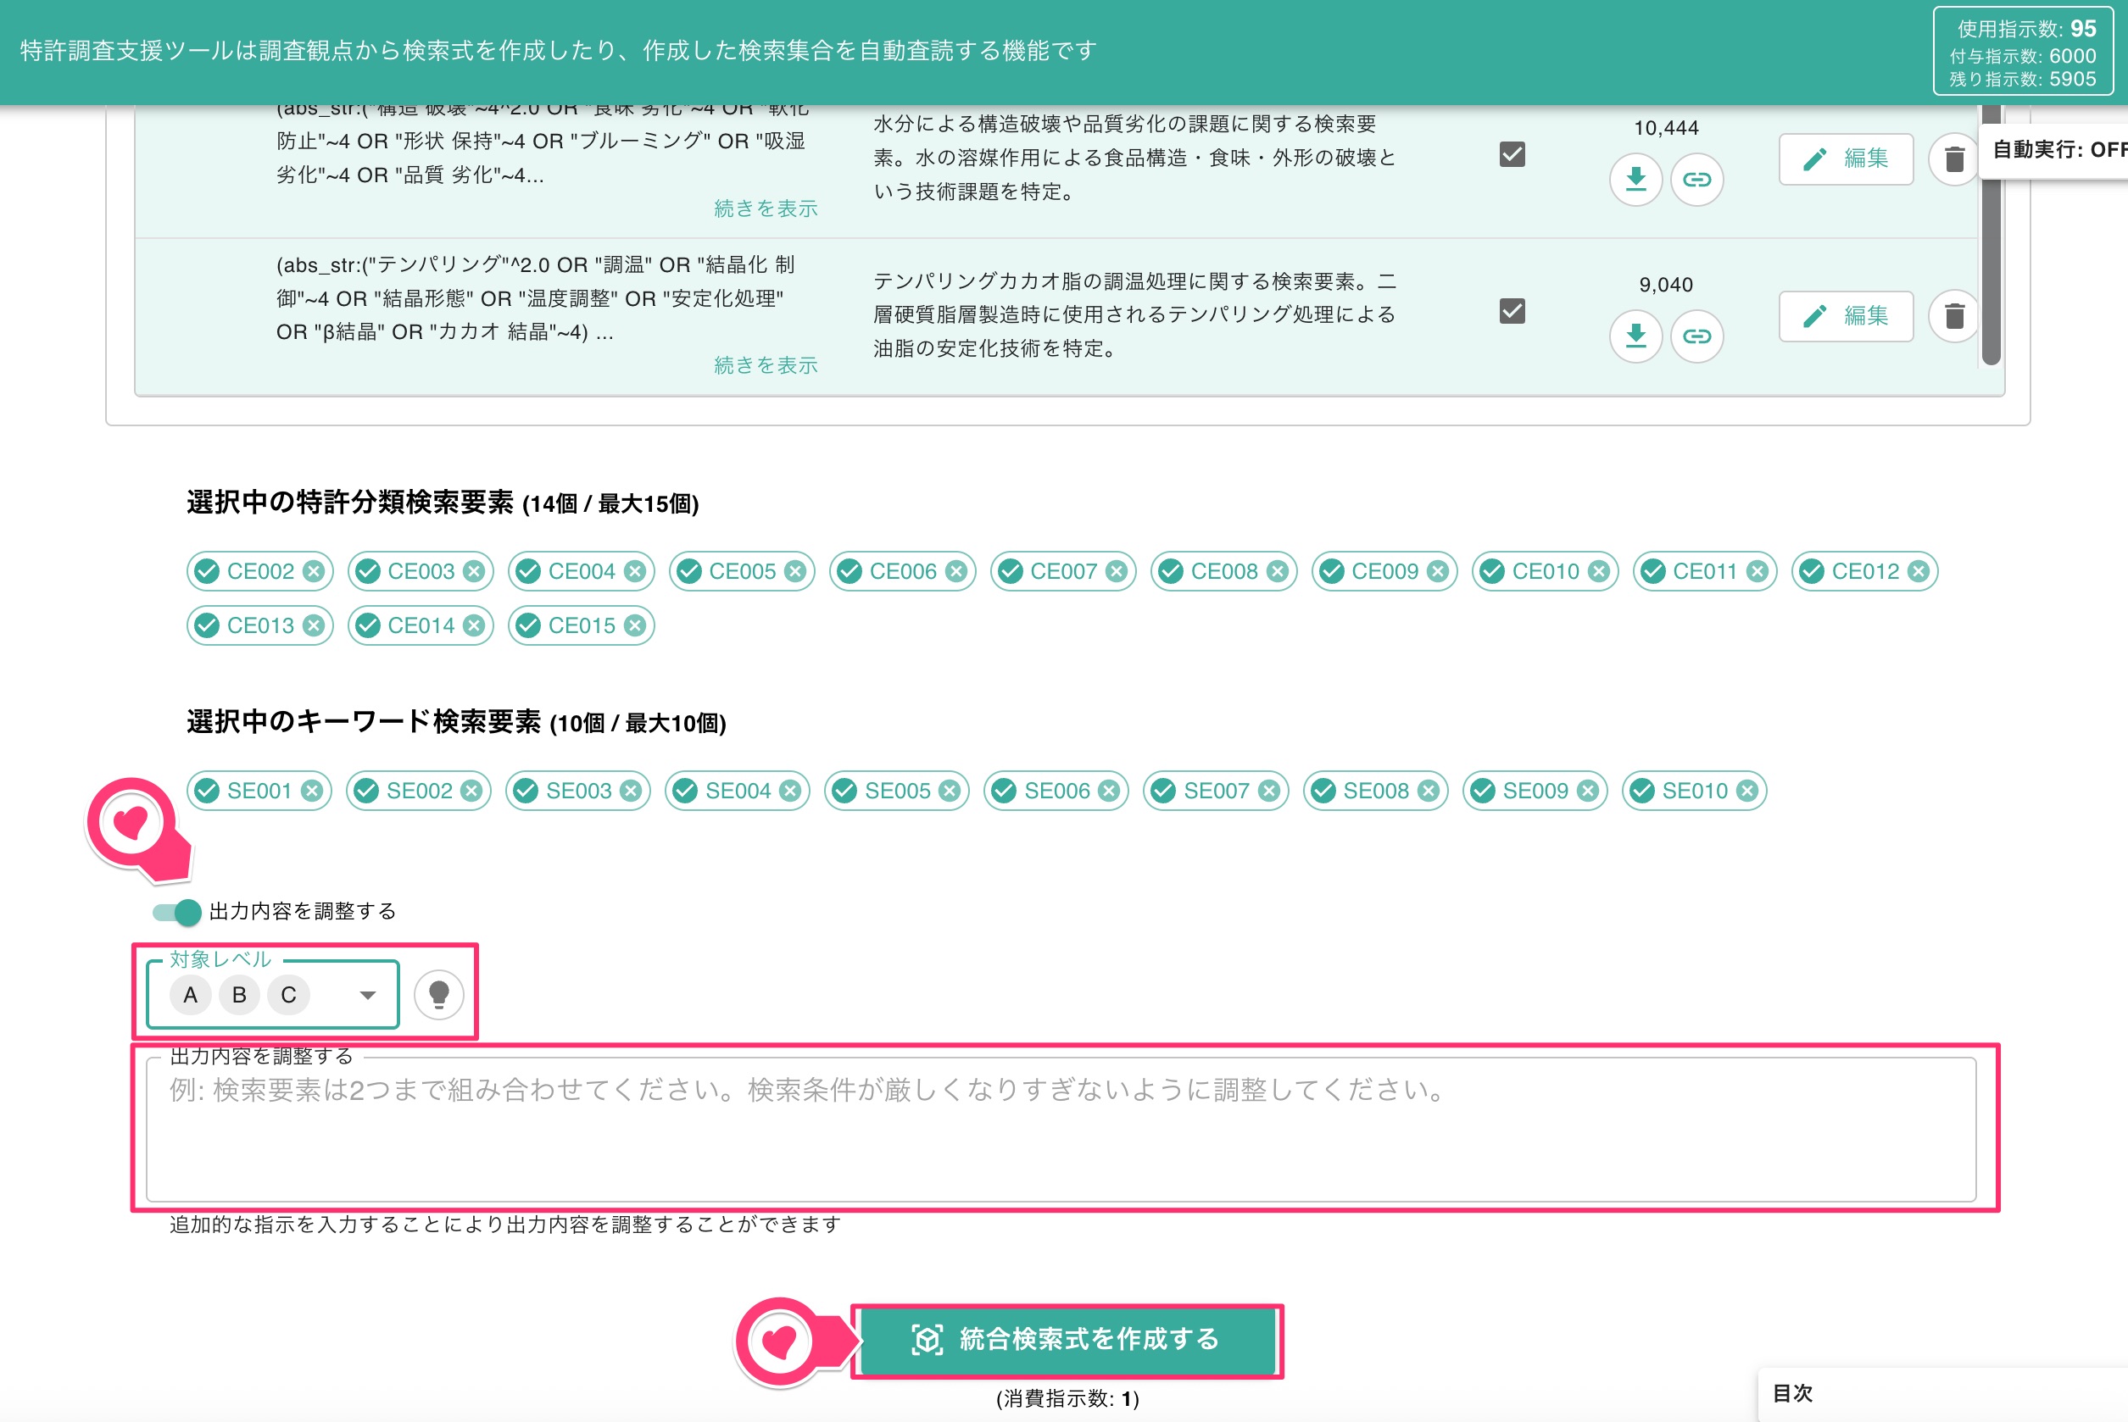Remove keyword element SE002 chip
The image size is (2128, 1422).
coord(471,791)
